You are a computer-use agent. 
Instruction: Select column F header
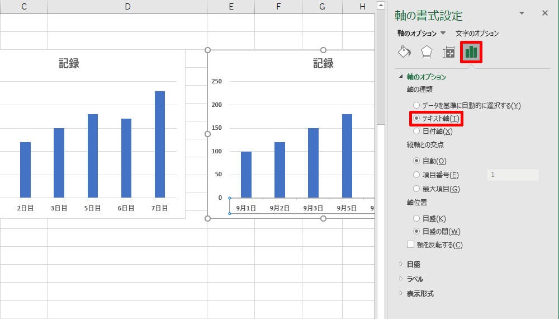(x=278, y=7)
